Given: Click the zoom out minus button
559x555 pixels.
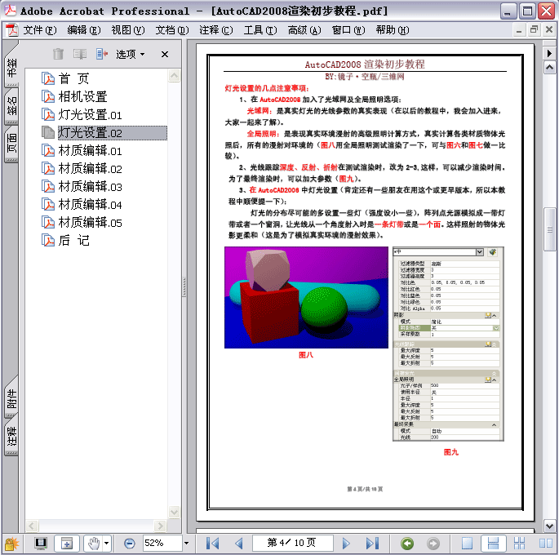Looking at the screenshot, I should click(130, 544).
